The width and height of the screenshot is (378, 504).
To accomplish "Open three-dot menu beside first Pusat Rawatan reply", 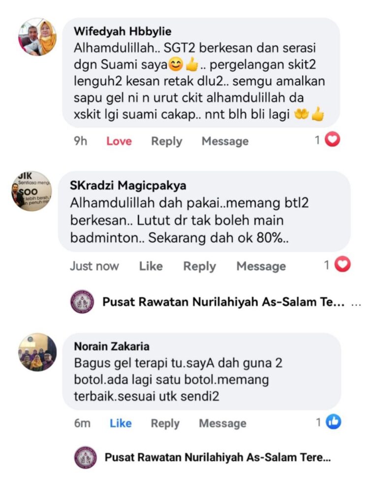I will 356,303.
